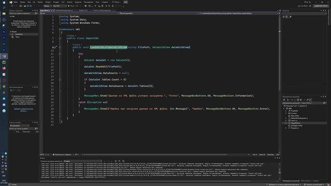Screen dimensions: 331x186
Task: Click screwdriver quick-action icon at line 9
Action: coord(55,48)
